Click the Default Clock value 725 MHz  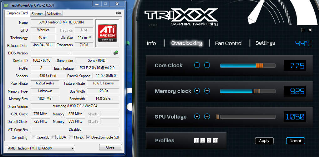coord(40,121)
